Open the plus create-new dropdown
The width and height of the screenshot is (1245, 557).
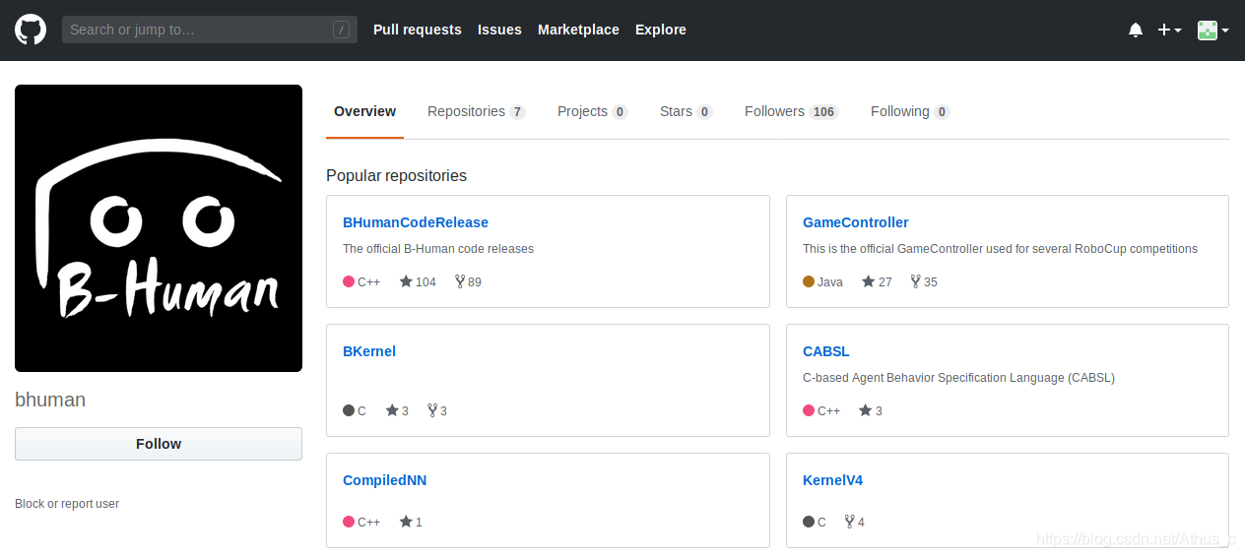[x=1169, y=31]
